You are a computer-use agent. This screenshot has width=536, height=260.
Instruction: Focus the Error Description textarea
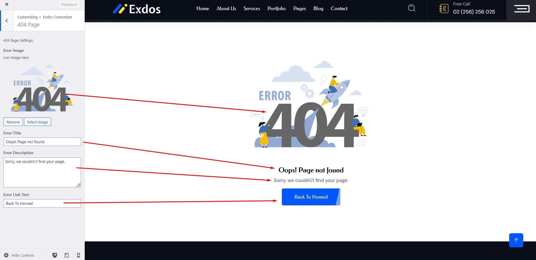coord(42,172)
